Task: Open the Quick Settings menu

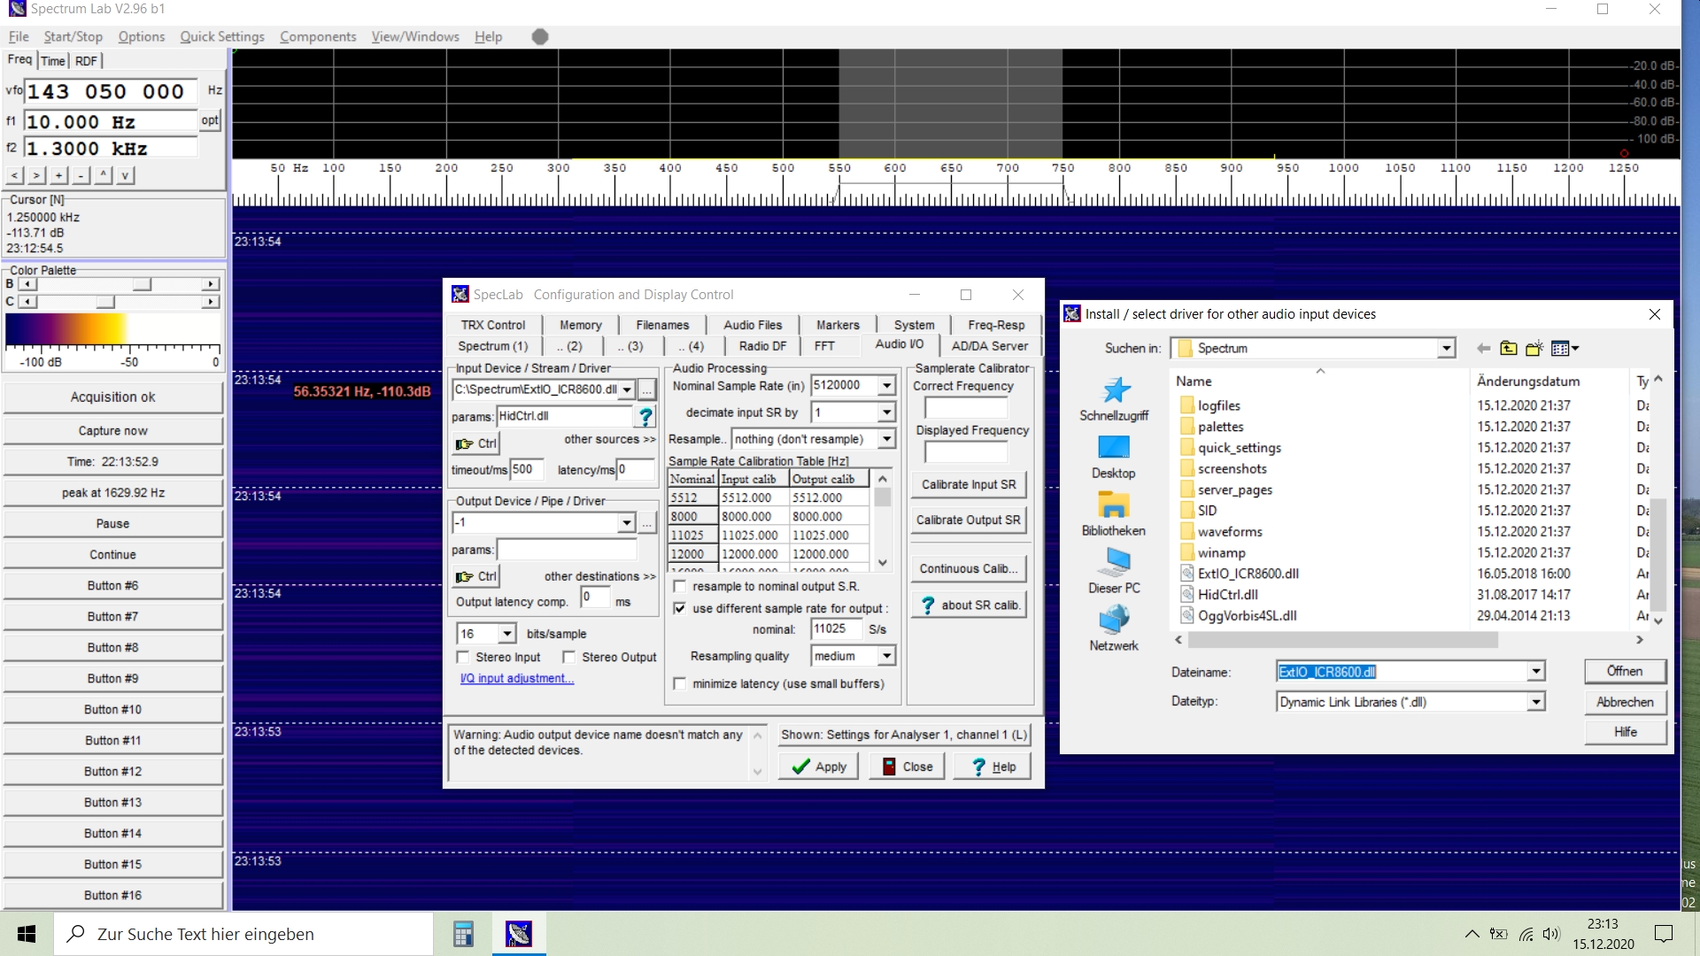Action: coord(222,36)
